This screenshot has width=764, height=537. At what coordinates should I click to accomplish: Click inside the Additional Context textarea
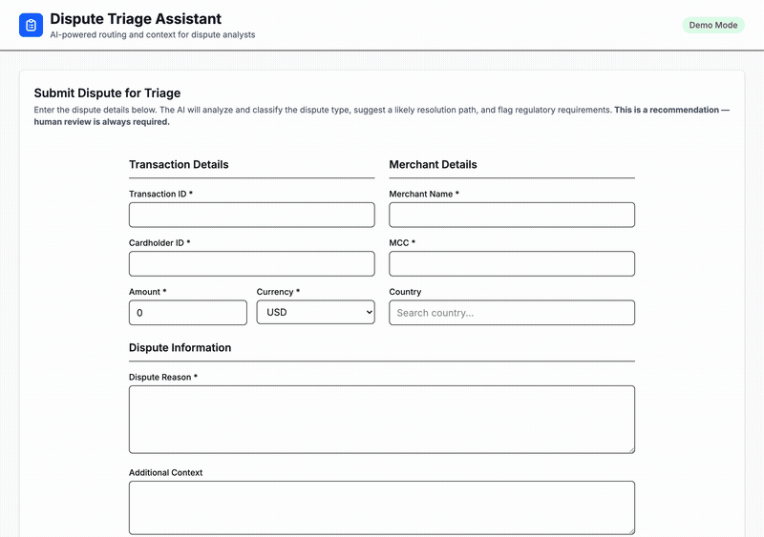[381, 507]
